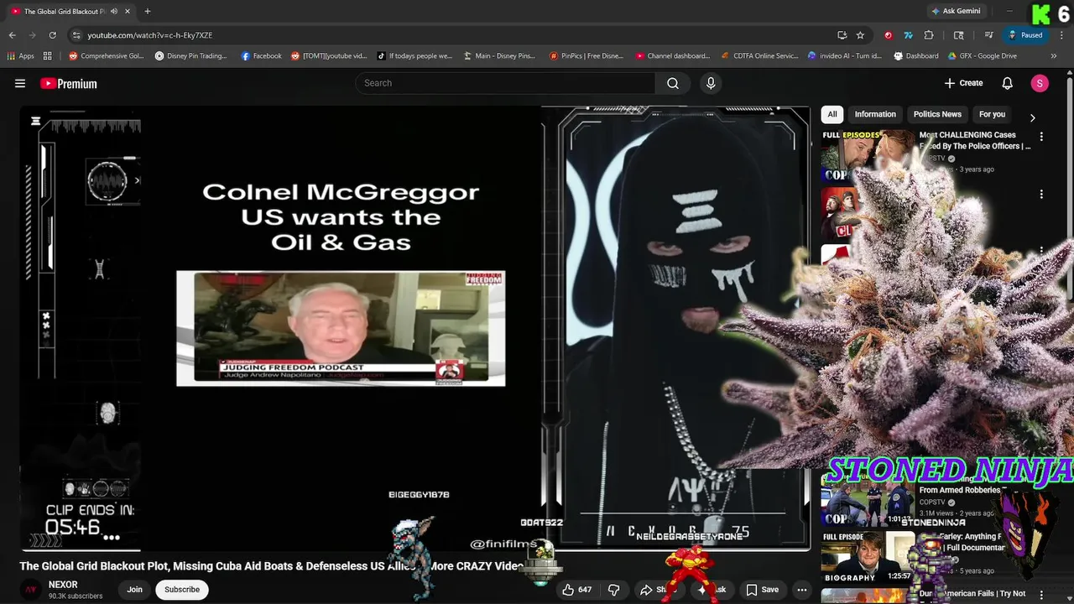Image resolution: width=1074 pixels, height=604 pixels.
Task: Mute the YouTube tab audio icon
Action: (x=113, y=12)
